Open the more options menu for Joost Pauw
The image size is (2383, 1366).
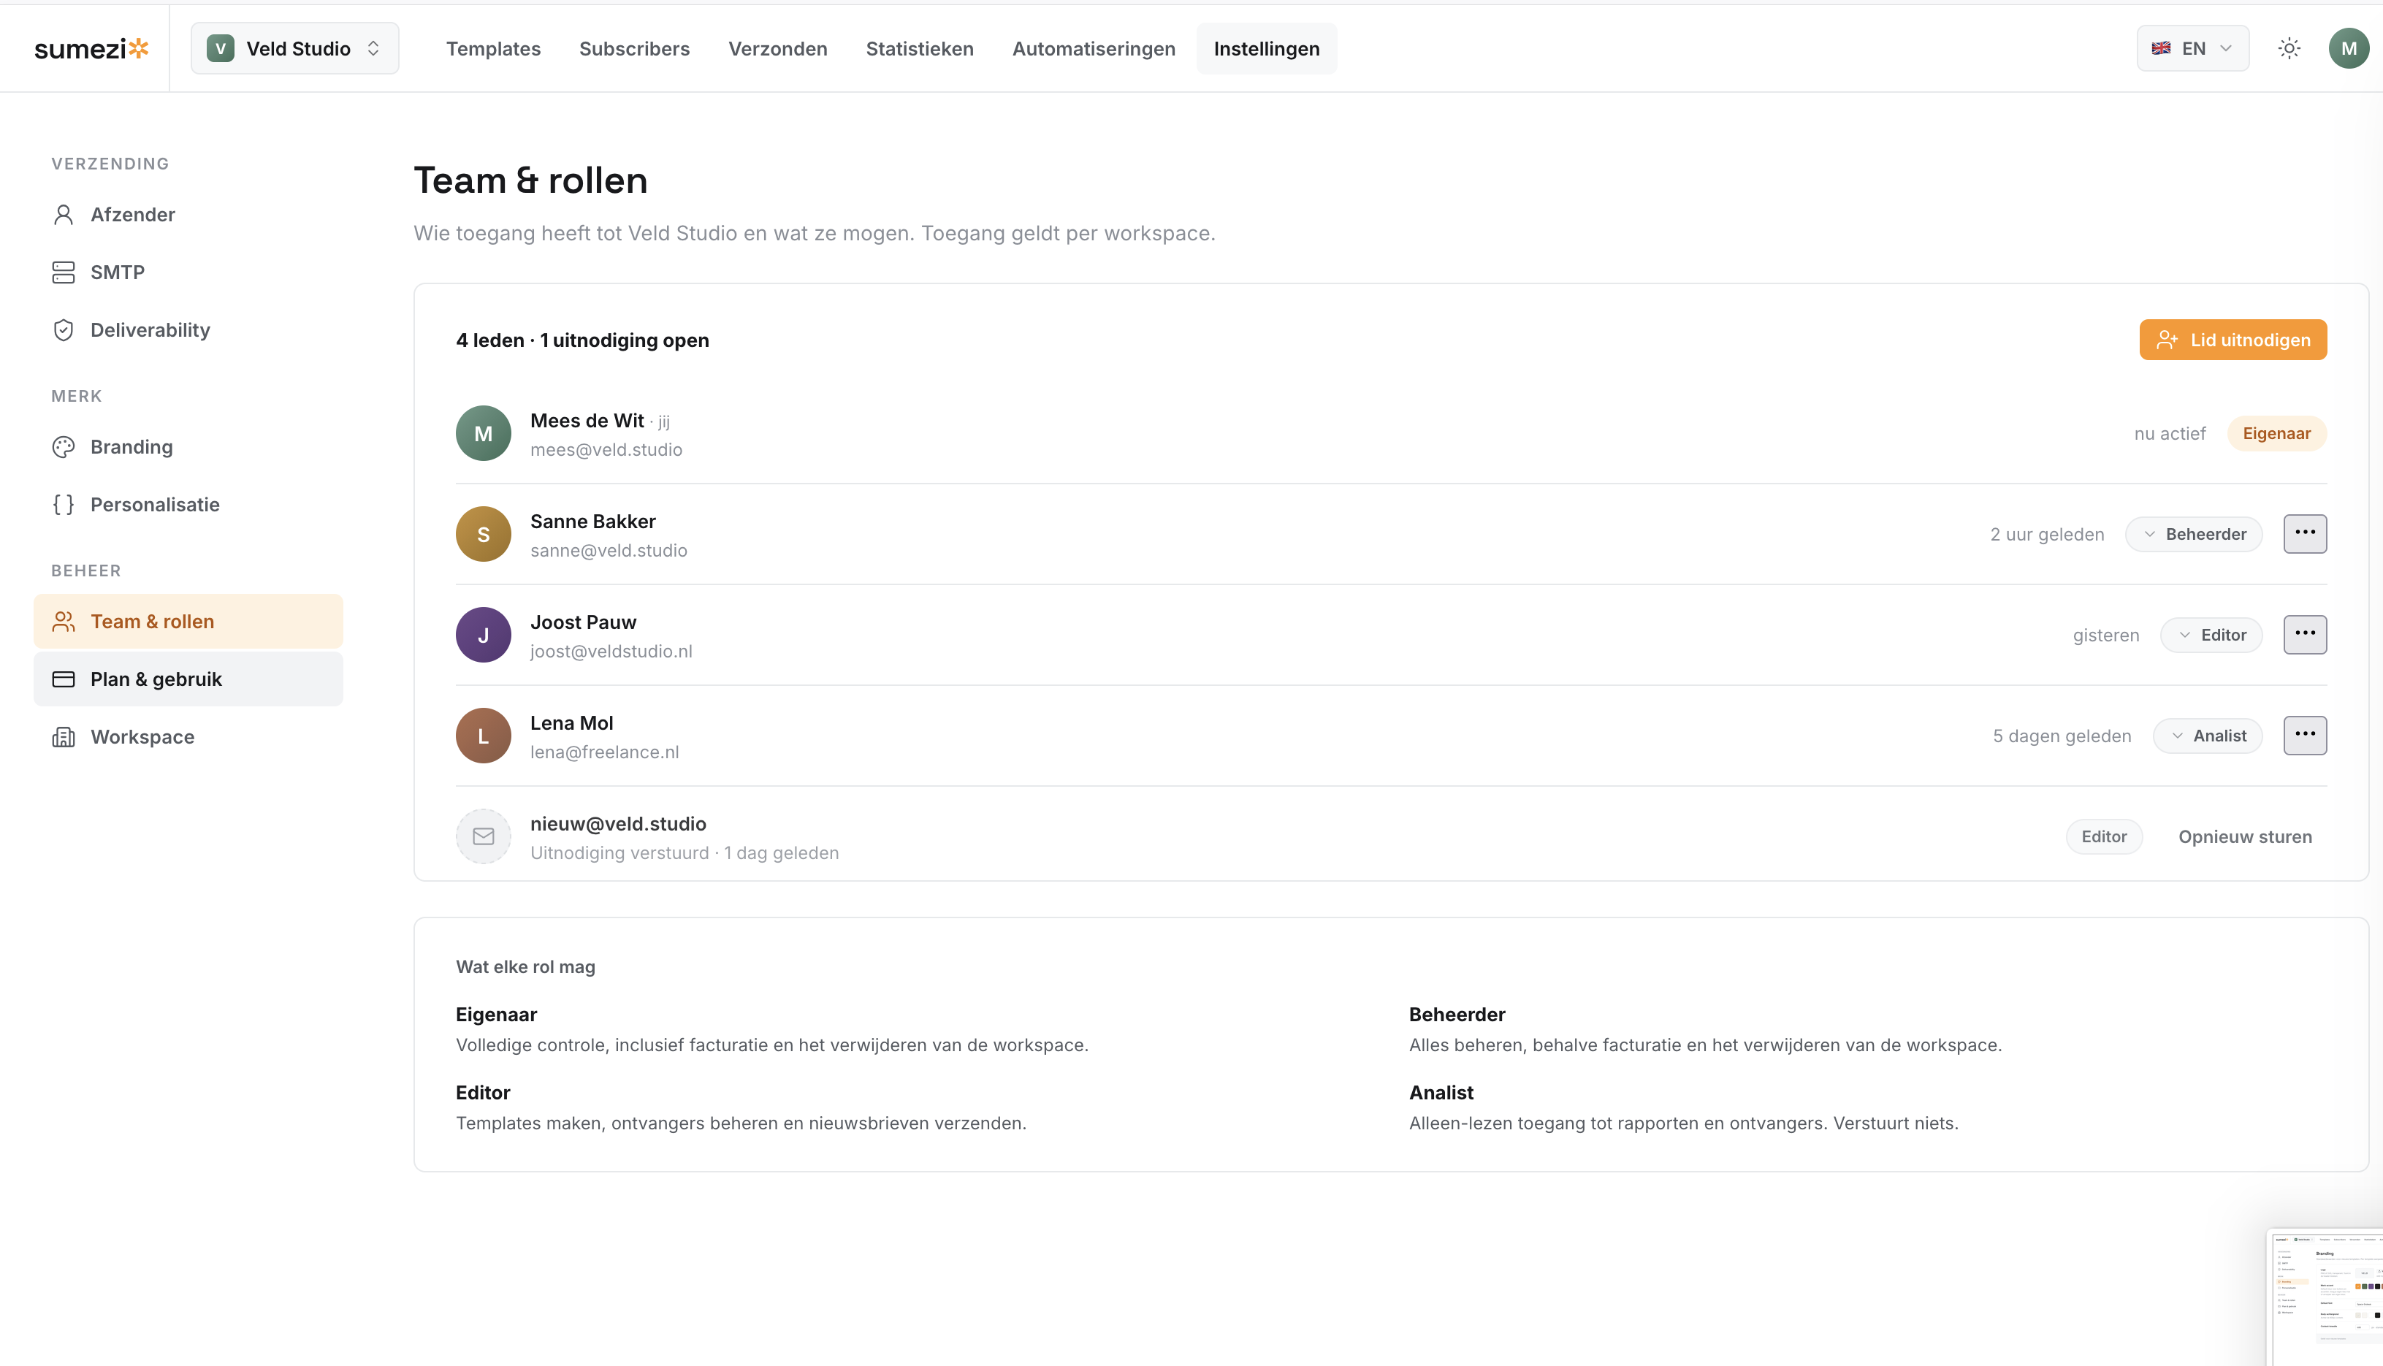[x=2304, y=634]
